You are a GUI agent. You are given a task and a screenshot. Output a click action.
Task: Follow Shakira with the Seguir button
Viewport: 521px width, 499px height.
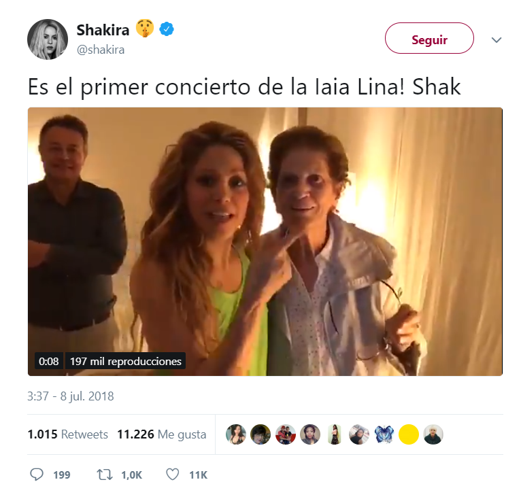pyautogui.click(x=429, y=38)
